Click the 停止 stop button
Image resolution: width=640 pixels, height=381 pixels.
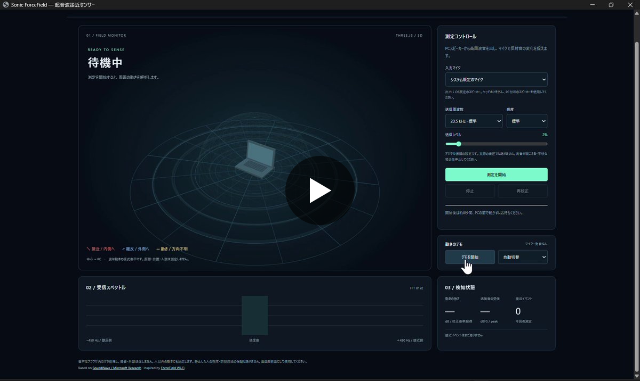pos(470,191)
